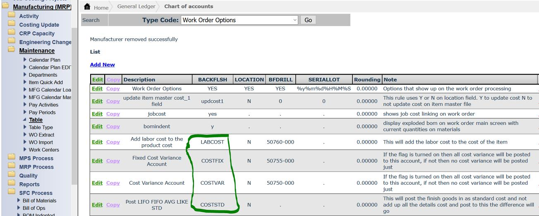Copy the Cost Variance Account row
The height and width of the screenshot is (216, 539).
click(x=113, y=183)
